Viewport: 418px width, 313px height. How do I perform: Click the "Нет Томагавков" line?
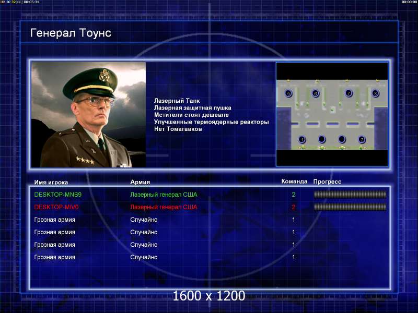[178, 129]
